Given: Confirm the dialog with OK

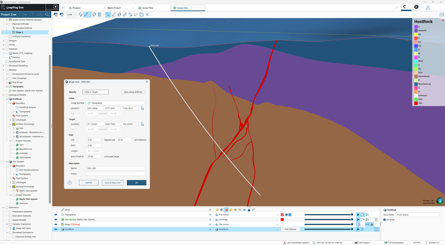Looking at the screenshot, I should pyautogui.click(x=137, y=183).
